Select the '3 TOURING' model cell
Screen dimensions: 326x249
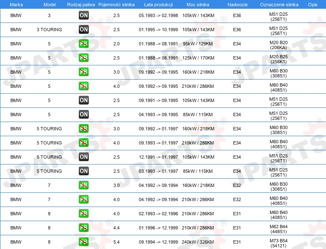tap(49, 30)
